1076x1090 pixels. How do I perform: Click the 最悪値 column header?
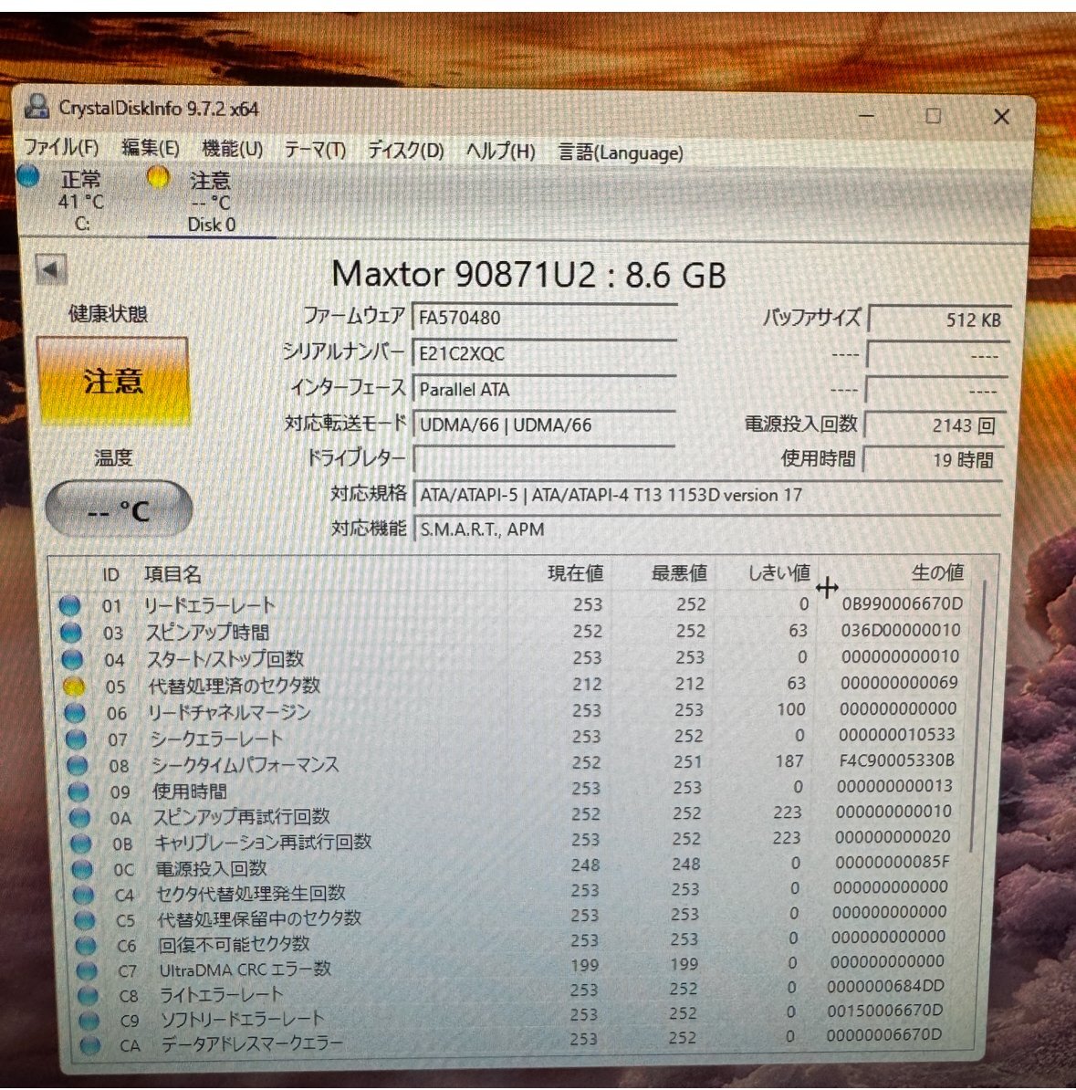[679, 572]
